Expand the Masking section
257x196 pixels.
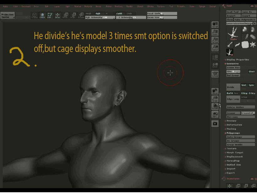[231, 129]
